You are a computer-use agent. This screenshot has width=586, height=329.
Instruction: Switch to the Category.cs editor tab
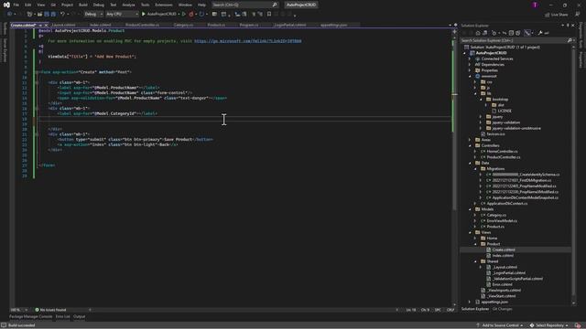pyautogui.click(x=183, y=25)
